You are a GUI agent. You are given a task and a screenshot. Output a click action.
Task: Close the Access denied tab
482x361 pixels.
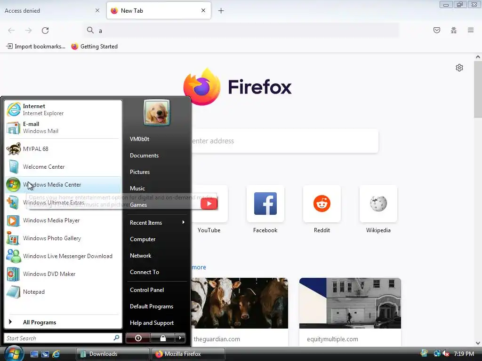point(97,10)
